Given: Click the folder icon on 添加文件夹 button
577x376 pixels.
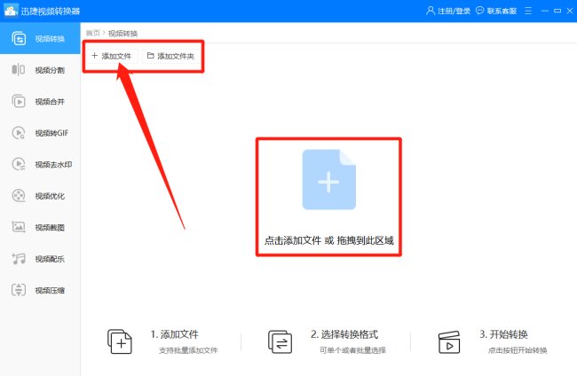Looking at the screenshot, I should tap(151, 56).
